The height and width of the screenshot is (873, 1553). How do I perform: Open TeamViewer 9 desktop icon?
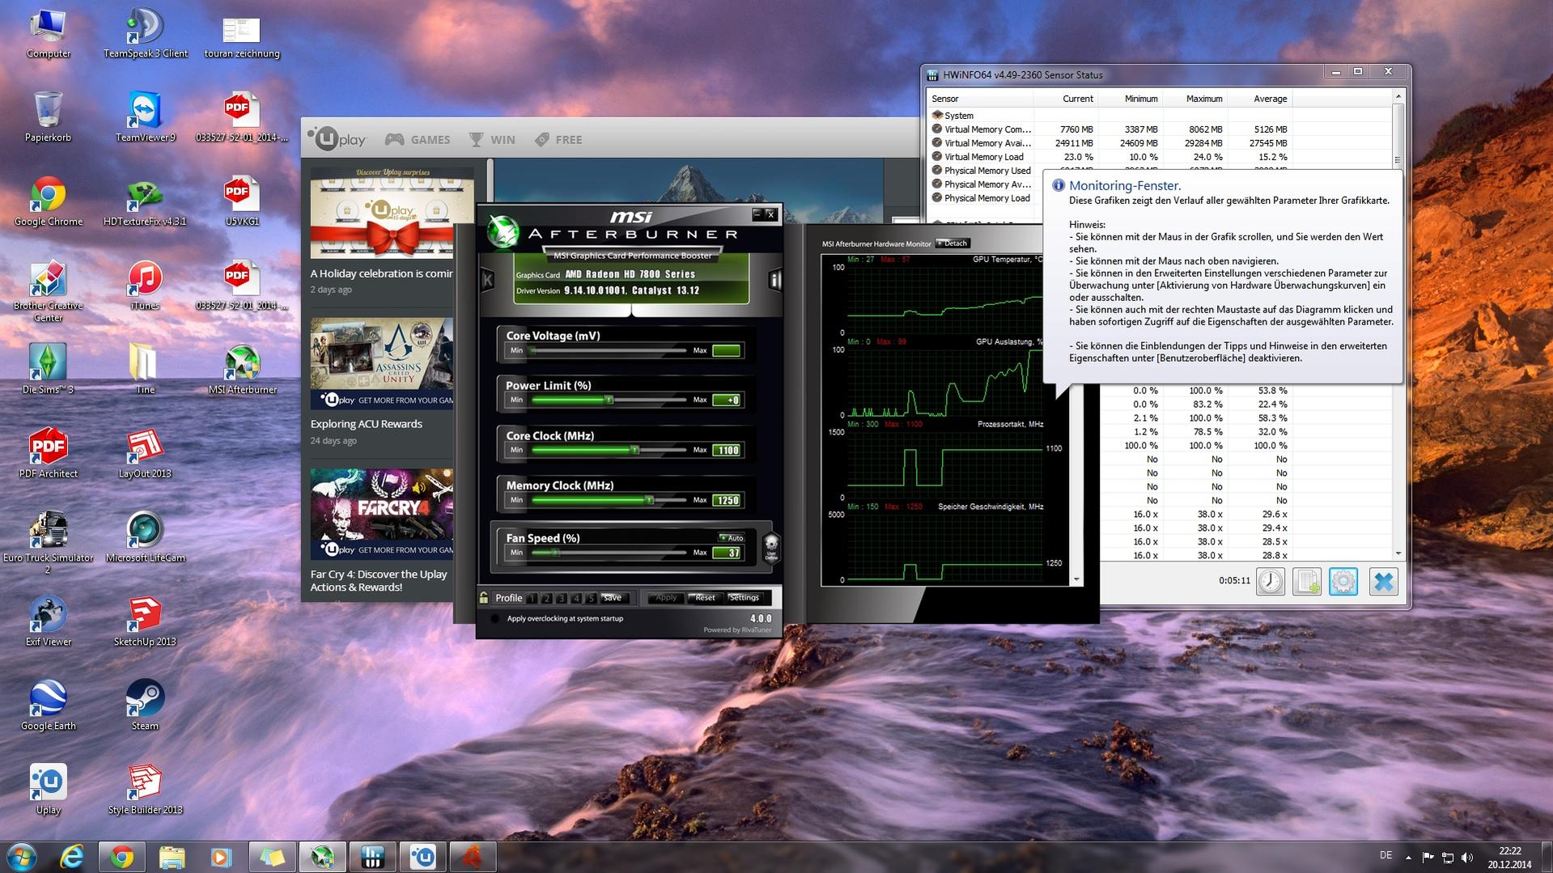click(146, 117)
